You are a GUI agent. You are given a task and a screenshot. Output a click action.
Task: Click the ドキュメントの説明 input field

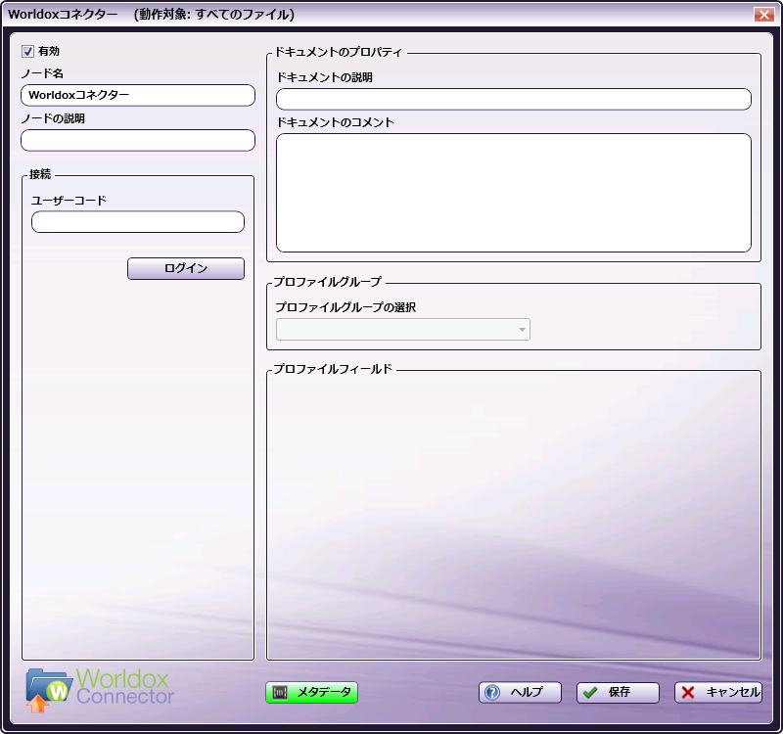(x=513, y=100)
